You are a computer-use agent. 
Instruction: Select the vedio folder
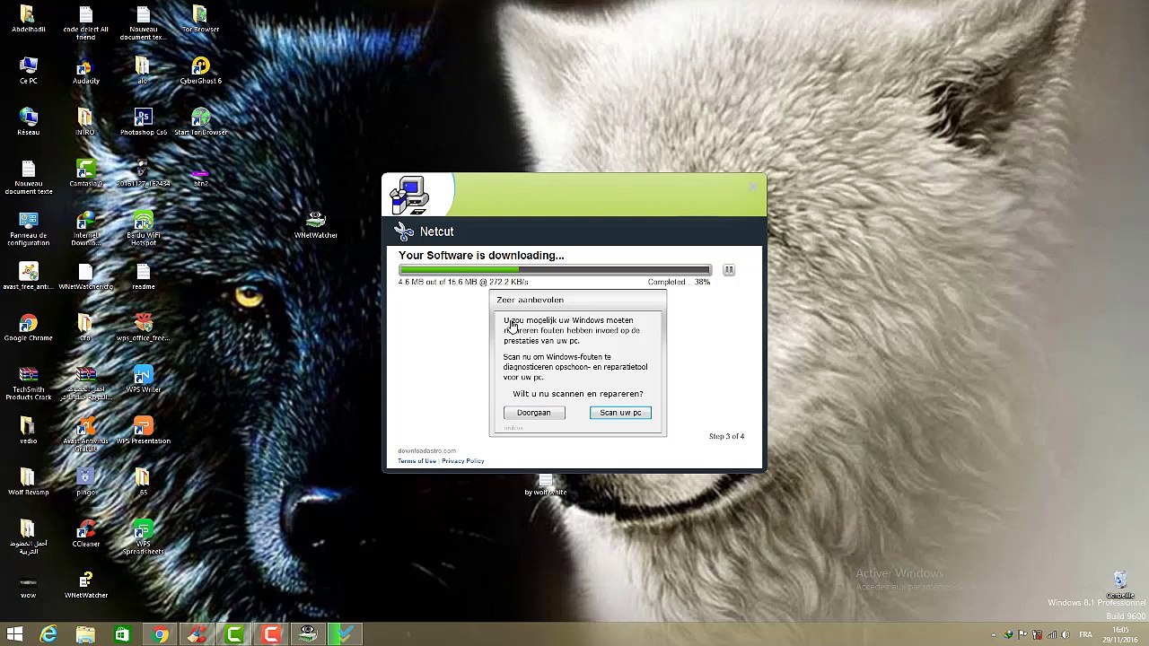point(28,430)
